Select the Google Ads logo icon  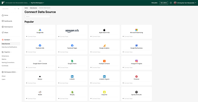tap(40, 30)
